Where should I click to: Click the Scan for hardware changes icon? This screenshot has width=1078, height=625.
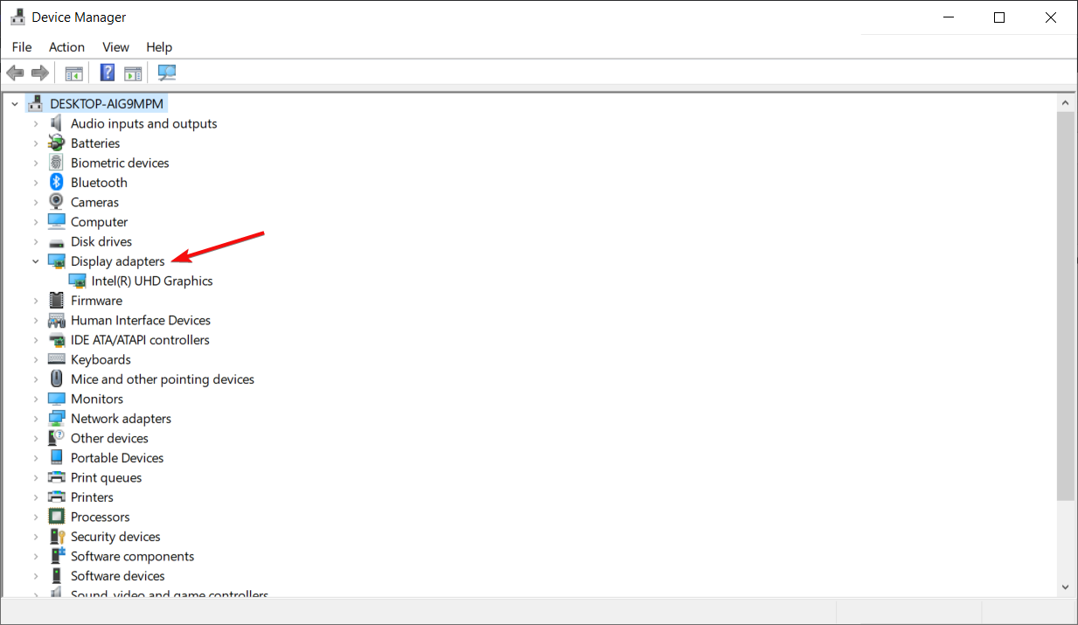click(166, 72)
